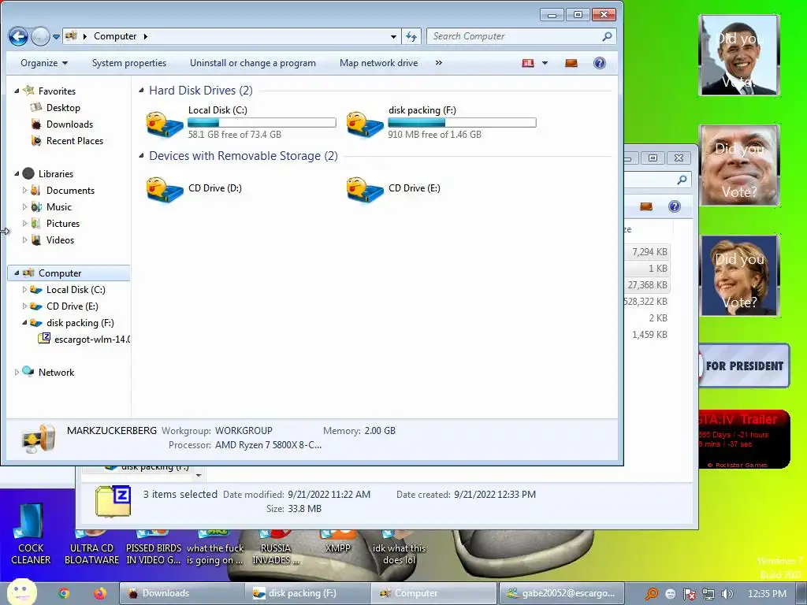Open COCK CLEANER desktop shortcut
This screenshot has height=605, width=807.
click(31, 535)
